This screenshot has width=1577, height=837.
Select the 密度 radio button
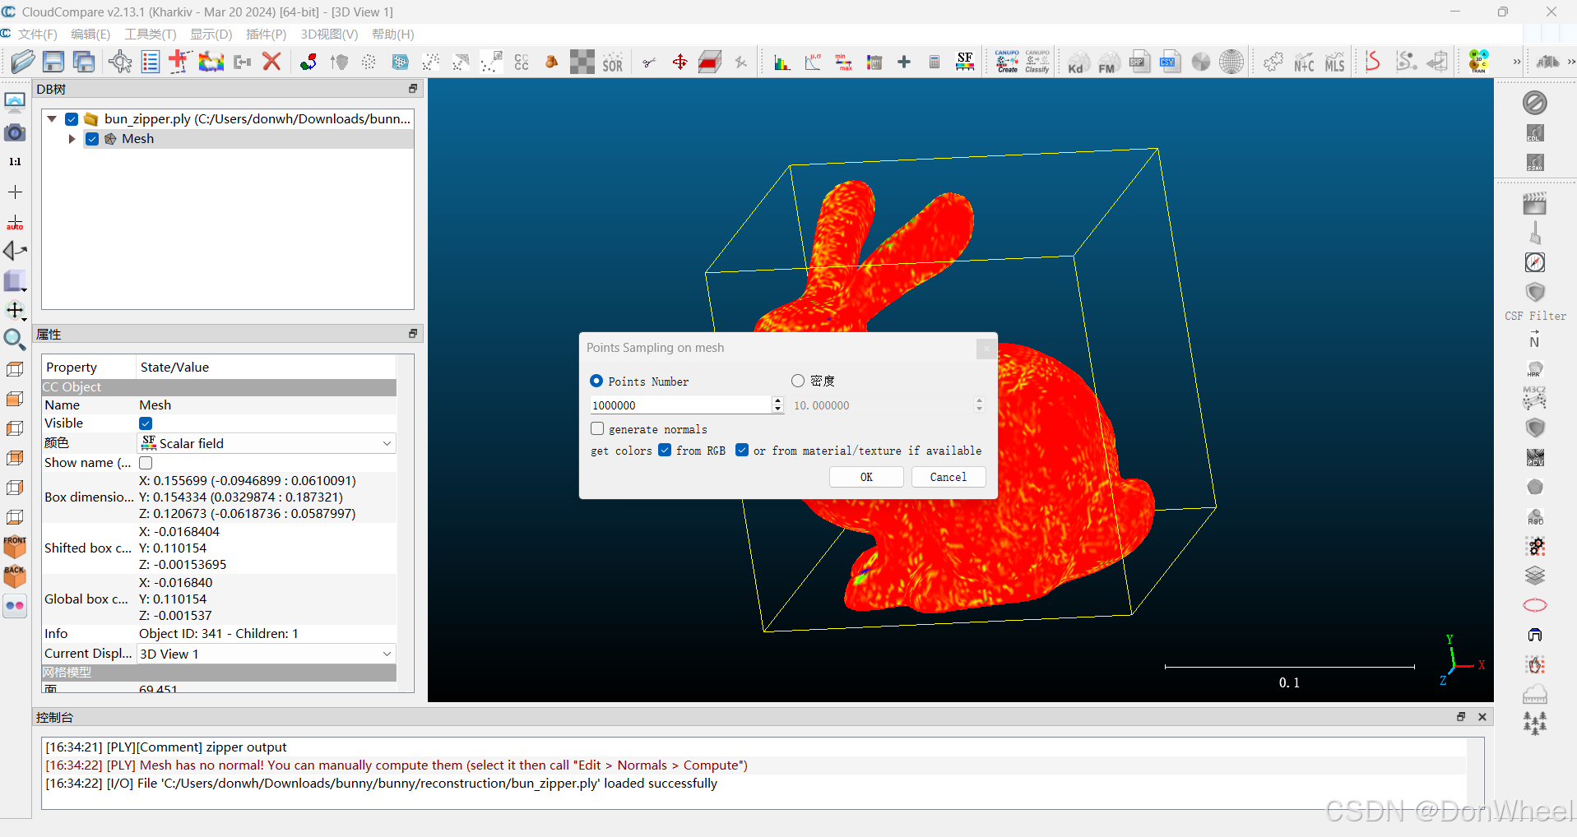tap(798, 381)
